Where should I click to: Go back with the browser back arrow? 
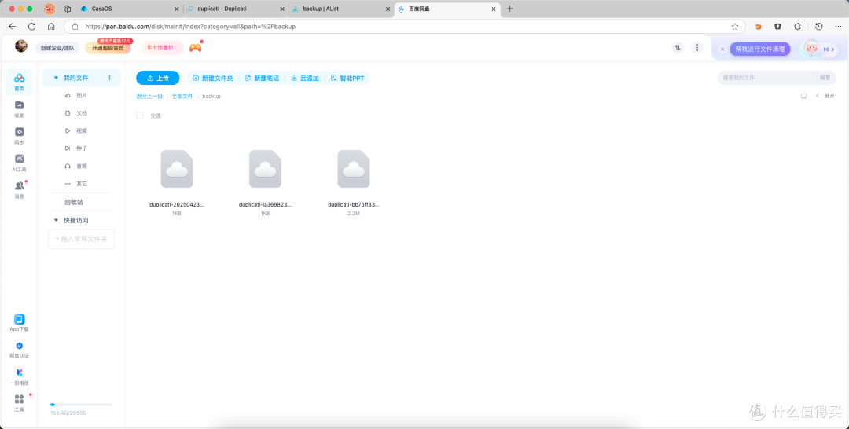[x=13, y=27]
